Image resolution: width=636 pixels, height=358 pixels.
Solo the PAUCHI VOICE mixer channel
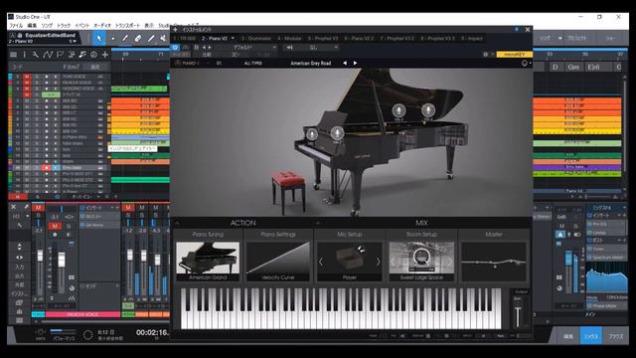69,226
